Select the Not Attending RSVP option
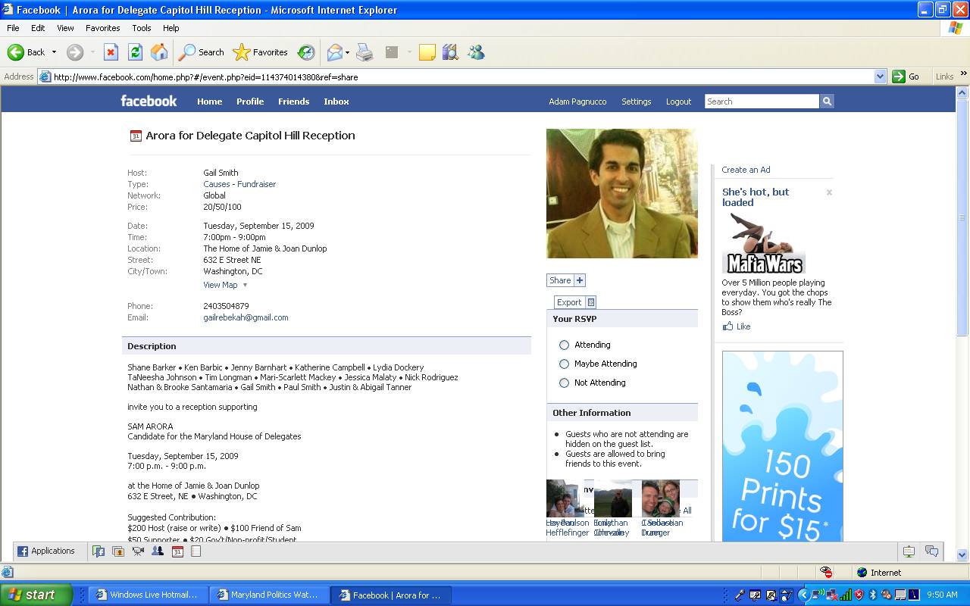Screen dimensions: 970x606 tap(564, 383)
